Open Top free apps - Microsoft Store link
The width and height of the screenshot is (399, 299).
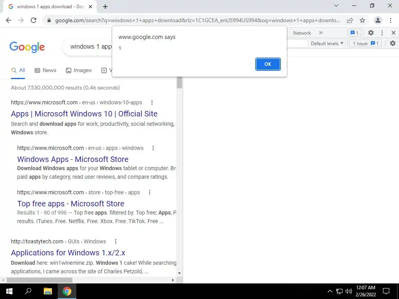[71, 204]
